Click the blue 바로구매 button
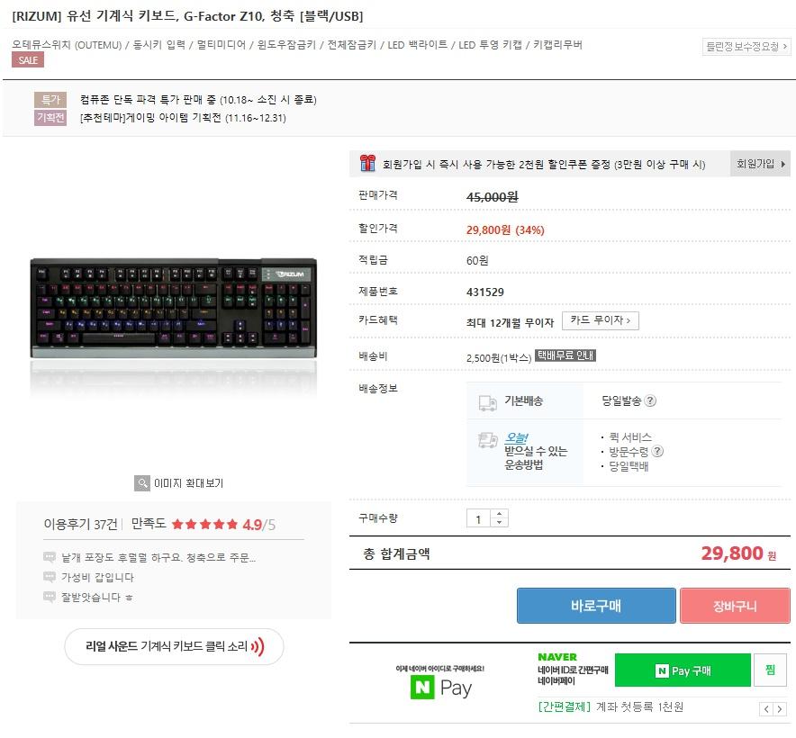796x738 pixels. 596,606
